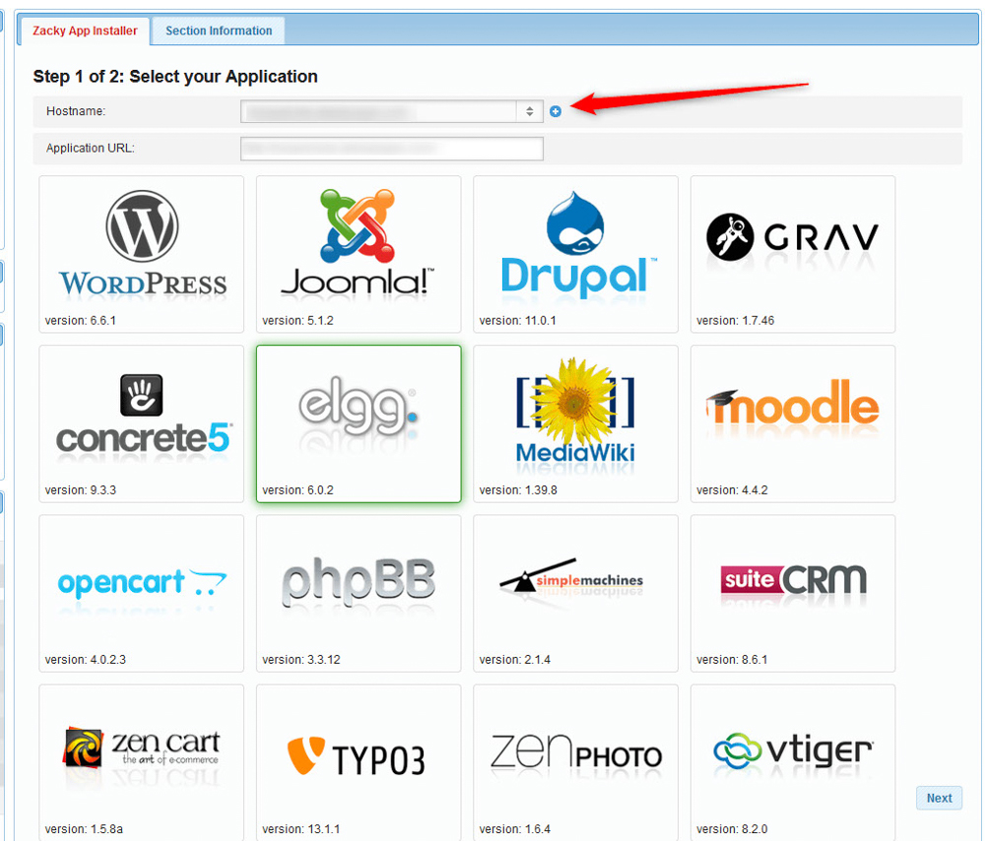Select the TYPO3 application icon
Screen dimensions: 985x841
pyautogui.click(x=358, y=761)
